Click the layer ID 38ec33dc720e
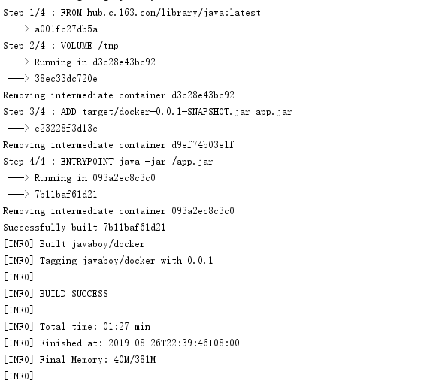Screen dimensions: 436x384 [66, 79]
